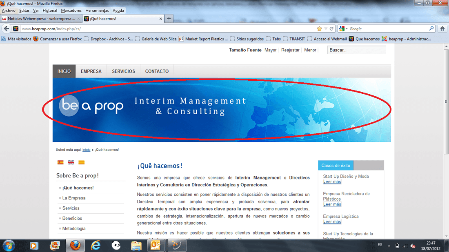Viewport: 449px width, 252px height.
Task: Open the panda icon in taskbar
Action: pyautogui.click(x=116, y=246)
